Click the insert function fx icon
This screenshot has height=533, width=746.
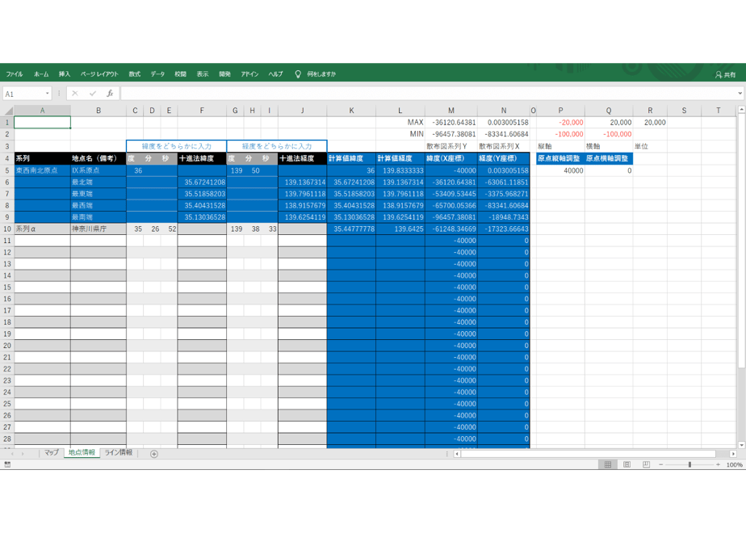(x=110, y=94)
